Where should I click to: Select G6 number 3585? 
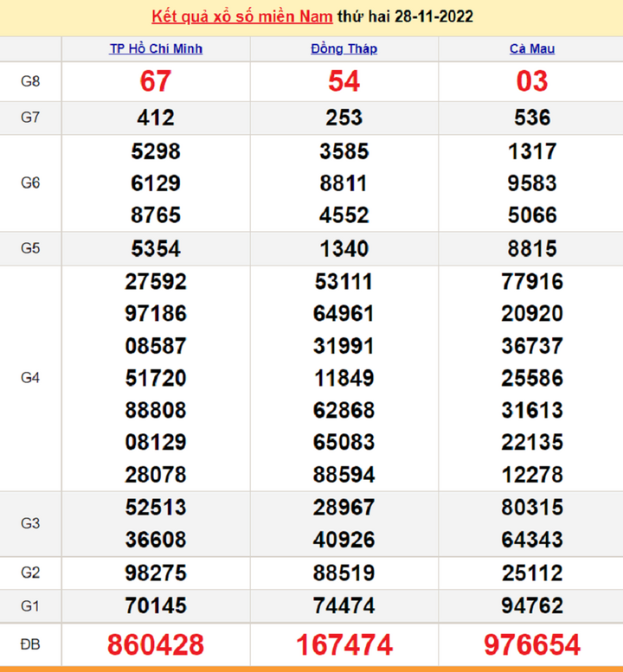[x=344, y=151]
